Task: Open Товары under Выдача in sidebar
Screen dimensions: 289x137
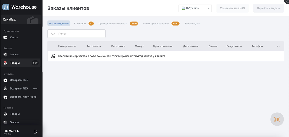Action: coord(21,63)
